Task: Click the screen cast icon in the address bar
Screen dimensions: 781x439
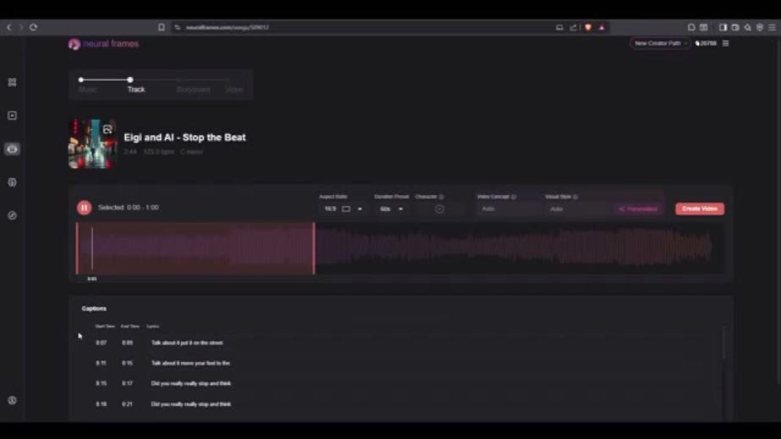Action: [560, 27]
